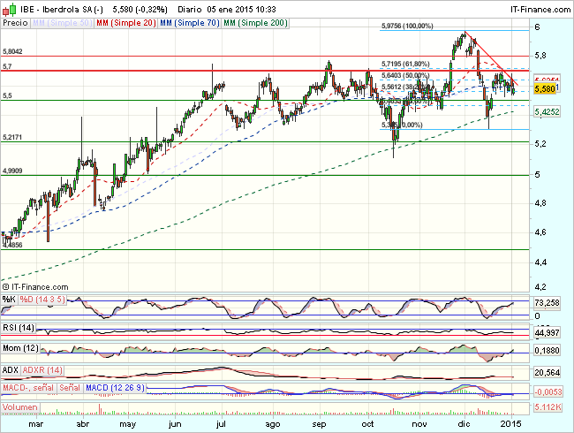Click the 'oct' month label on the time axis
574x433 pixels.
(x=367, y=424)
